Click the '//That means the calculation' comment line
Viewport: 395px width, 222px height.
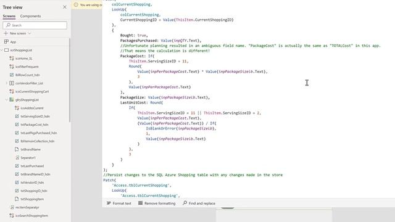(x=165, y=51)
